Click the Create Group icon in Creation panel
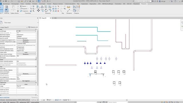183x103 pixels. (x=78, y=7)
